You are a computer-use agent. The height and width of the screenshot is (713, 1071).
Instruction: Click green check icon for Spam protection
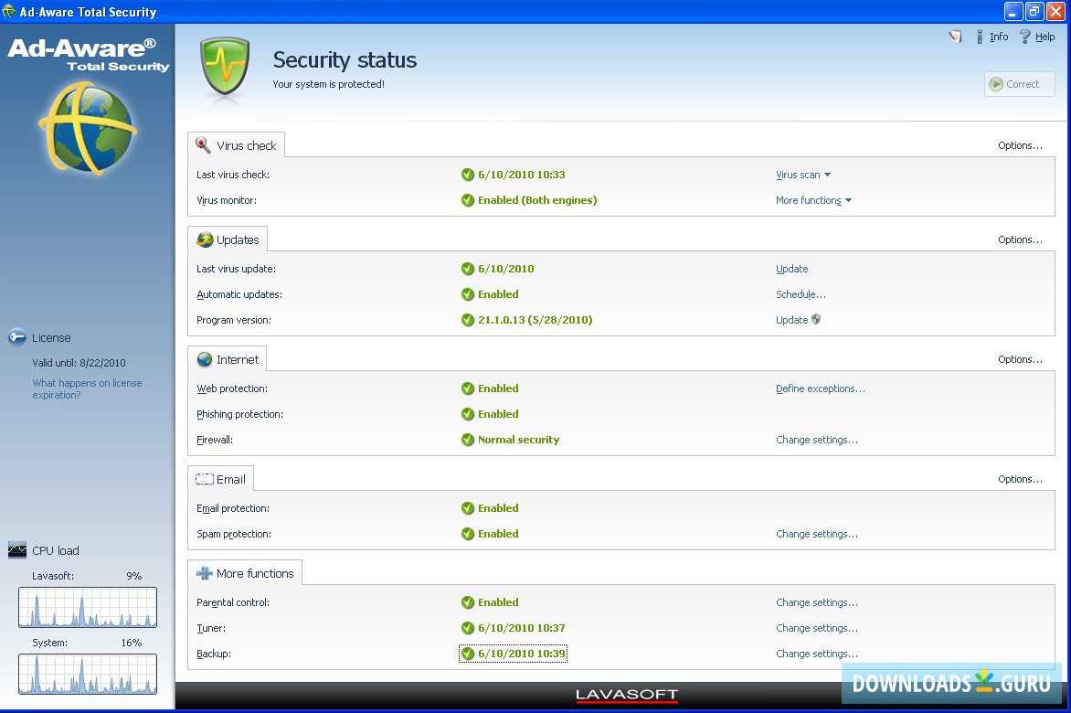point(467,534)
